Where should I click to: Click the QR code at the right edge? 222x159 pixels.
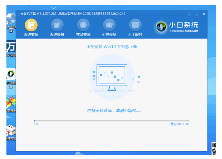[214, 148]
